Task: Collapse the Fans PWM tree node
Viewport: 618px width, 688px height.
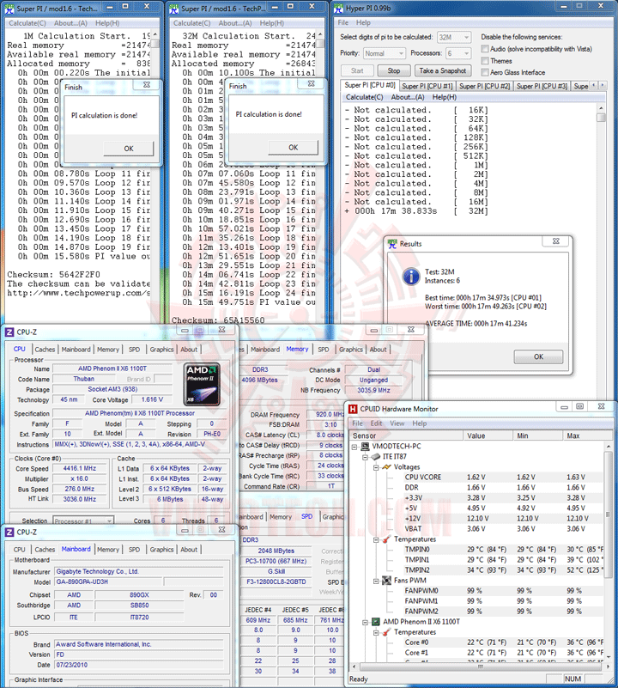Action: [376, 581]
